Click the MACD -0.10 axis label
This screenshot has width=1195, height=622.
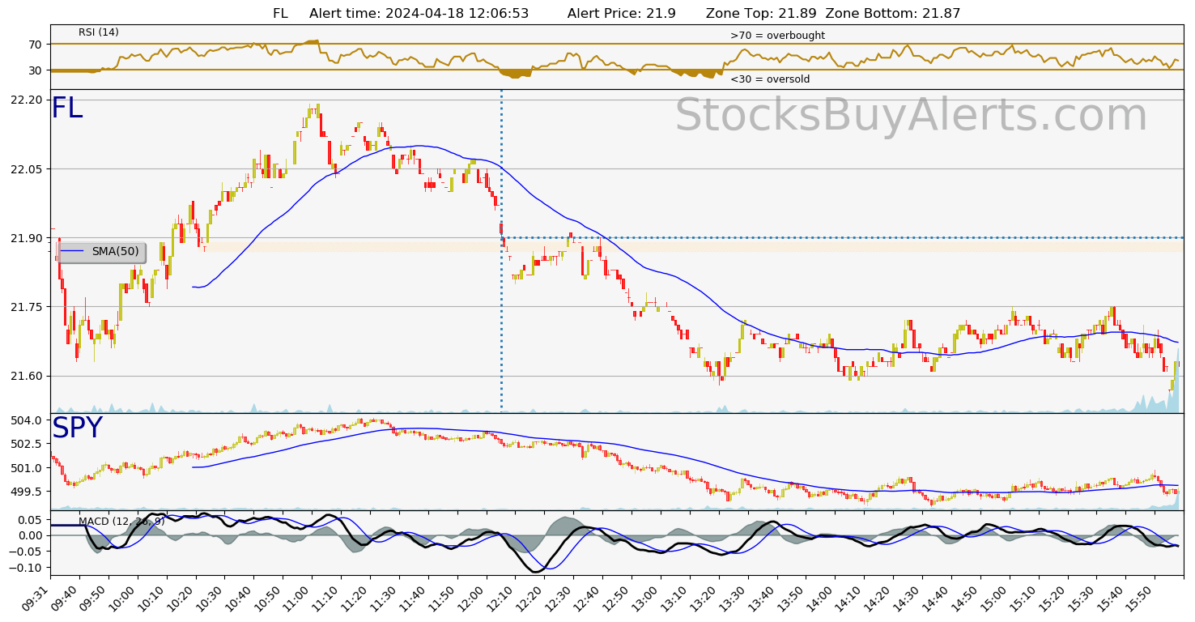[x=27, y=569]
